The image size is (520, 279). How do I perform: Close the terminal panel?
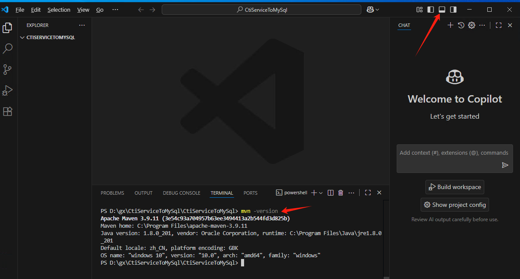click(x=379, y=193)
